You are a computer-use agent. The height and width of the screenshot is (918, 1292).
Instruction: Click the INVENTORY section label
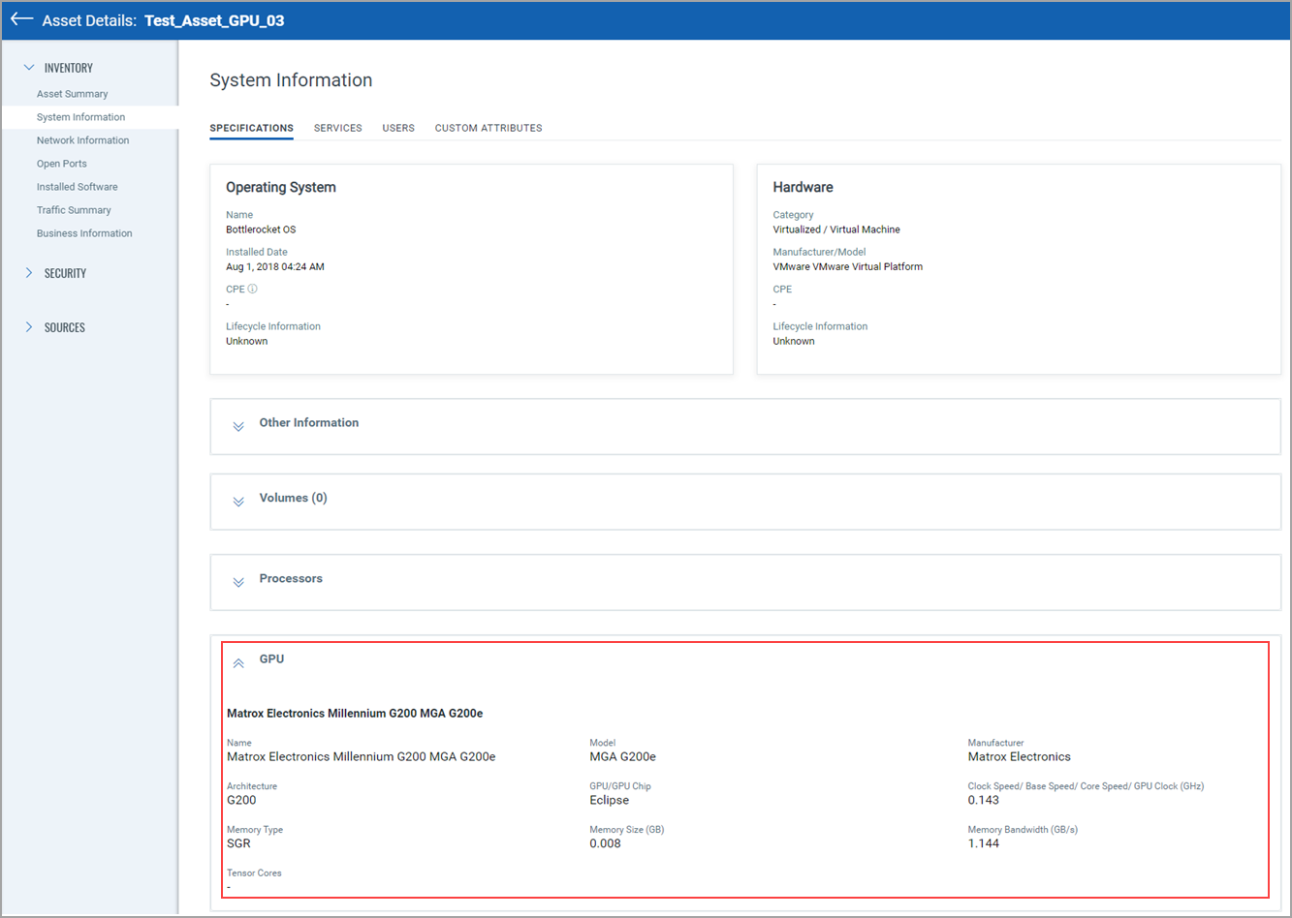pyautogui.click(x=69, y=68)
